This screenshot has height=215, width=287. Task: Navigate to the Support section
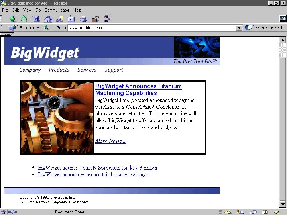[x=114, y=70]
